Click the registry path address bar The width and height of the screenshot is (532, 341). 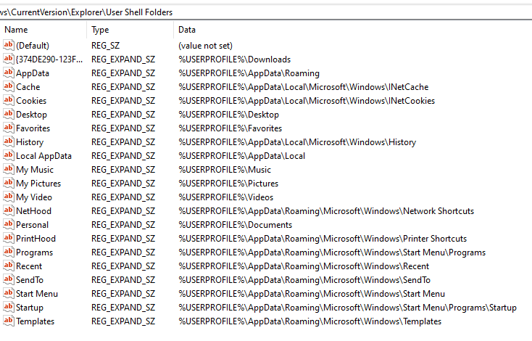click(x=266, y=12)
